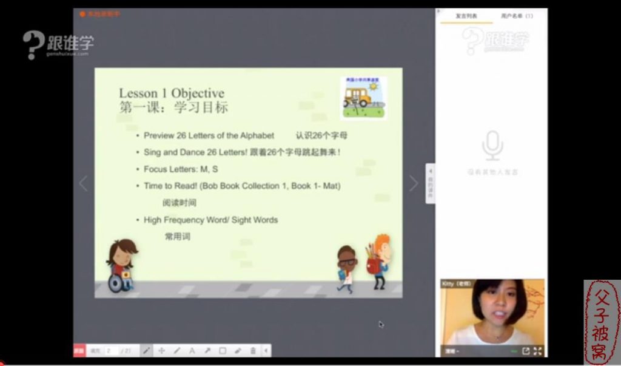This screenshot has width=621, height=366.
Task: Switch to the speaker list tab
Action: 466,16
